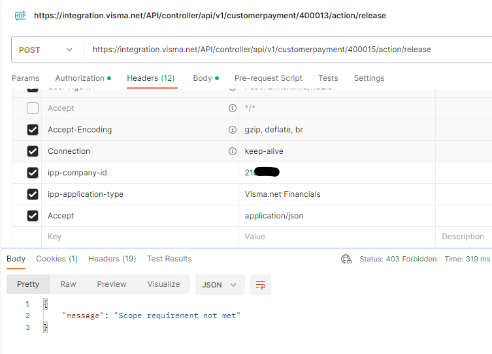Switch to the Params tab
The width and height of the screenshot is (492, 354).
[25, 78]
